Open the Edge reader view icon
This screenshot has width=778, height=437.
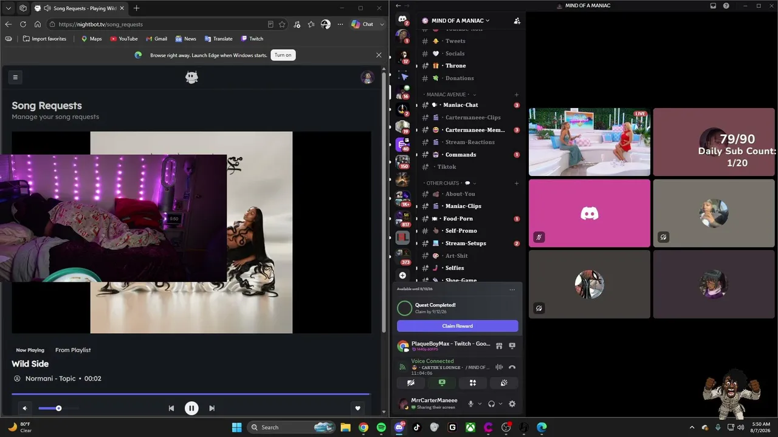click(270, 24)
